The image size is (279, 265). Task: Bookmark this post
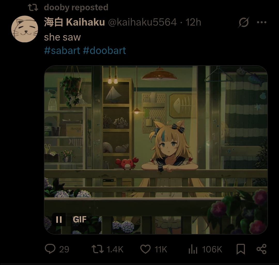(241, 249)
